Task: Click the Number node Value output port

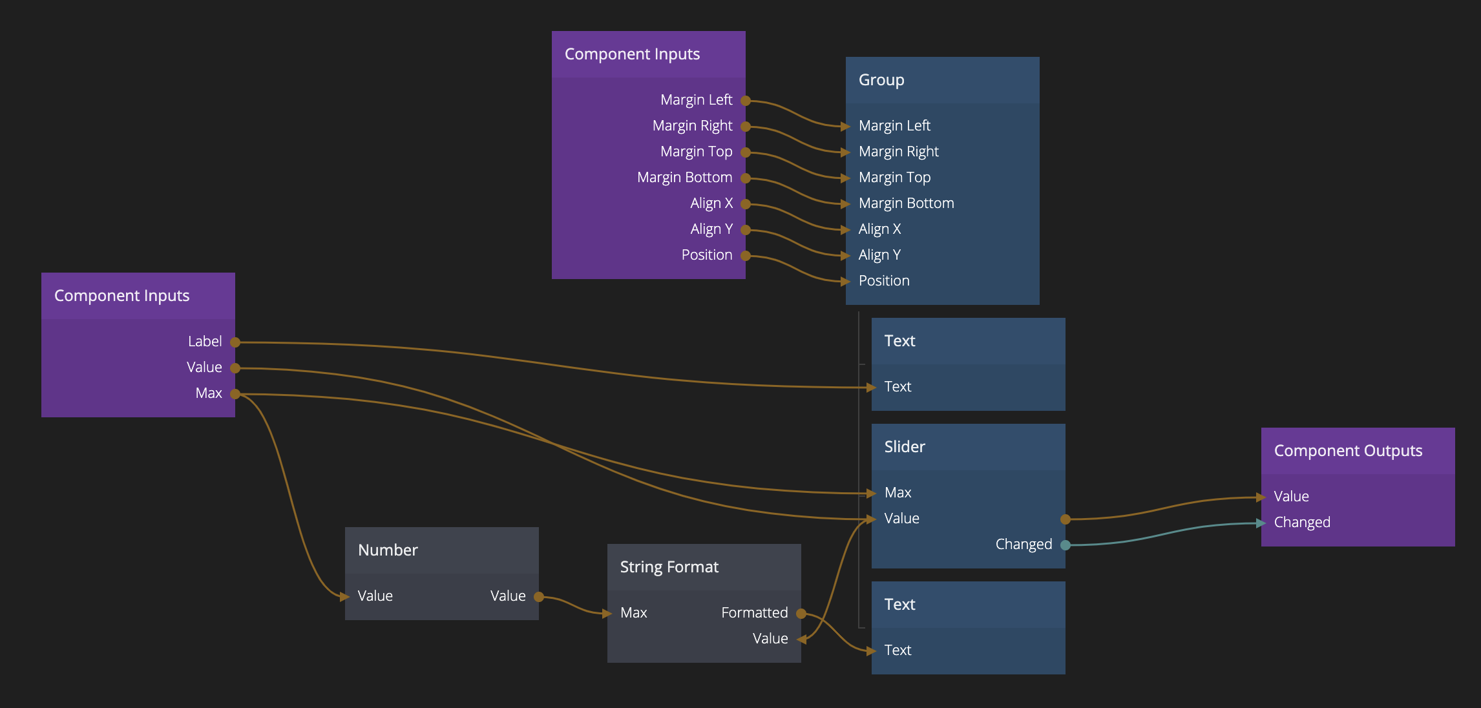Action: [x=539, y=597]
